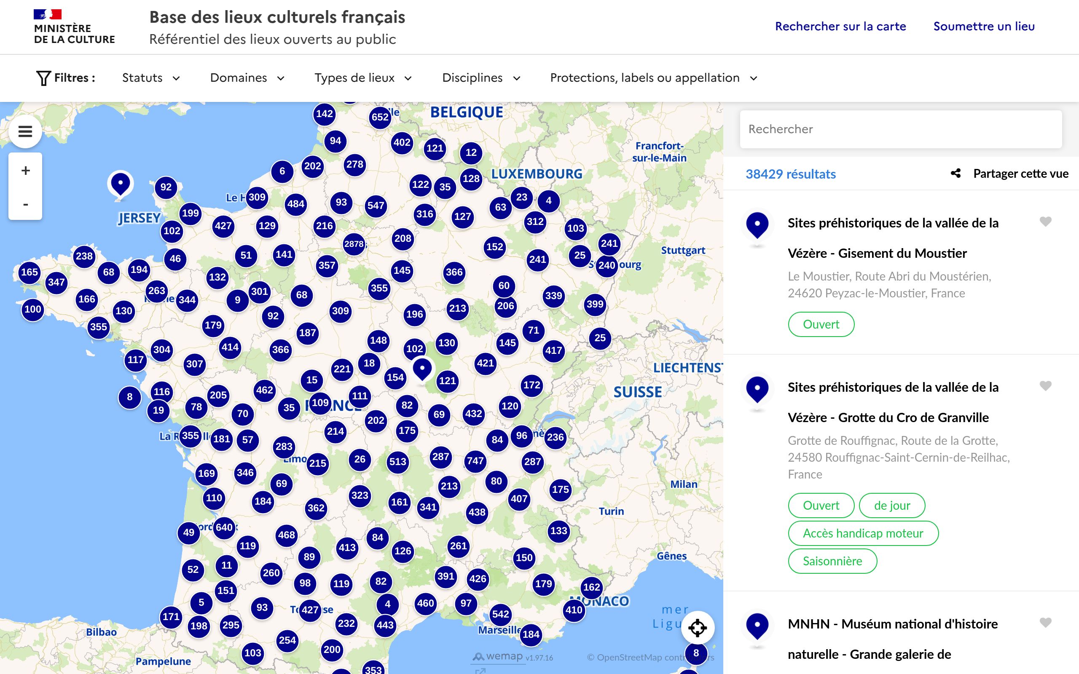Open the 12 cluster near Belgium
Image resolution: width=1079 pixels, height=674 pixels.
coord(471,152)
